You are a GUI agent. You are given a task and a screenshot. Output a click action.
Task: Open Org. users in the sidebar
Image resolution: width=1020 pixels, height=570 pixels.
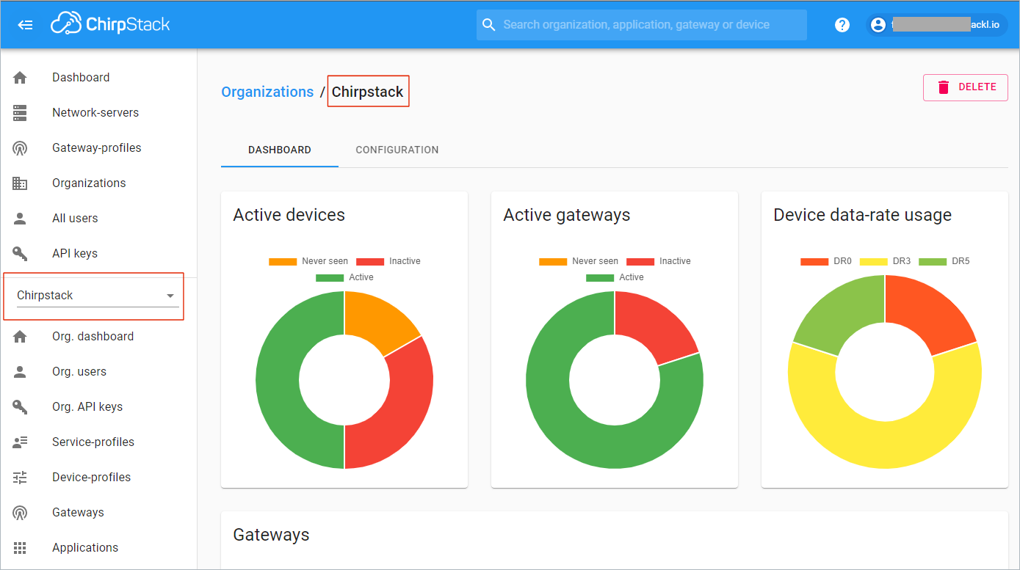pos(79,372)
